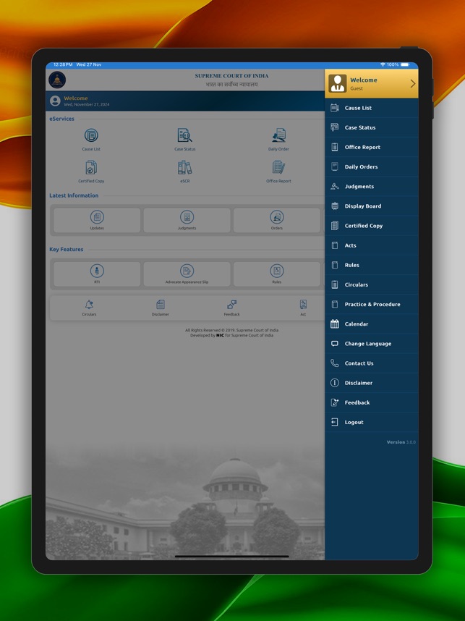The width and height of the screenshot is (465, 621).
Task: Choose Change Language in side menu
Action: pyautogui.click(x=371, y=344)
